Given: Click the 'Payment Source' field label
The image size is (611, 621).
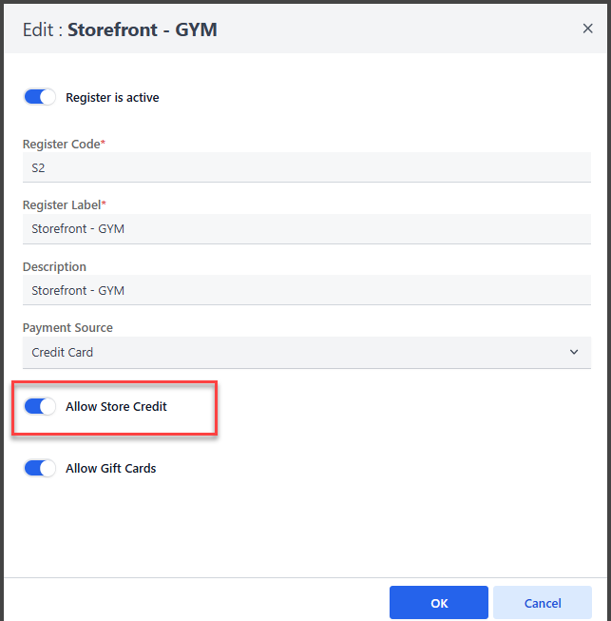Looking at the screenshot, I should click(67, 327).
